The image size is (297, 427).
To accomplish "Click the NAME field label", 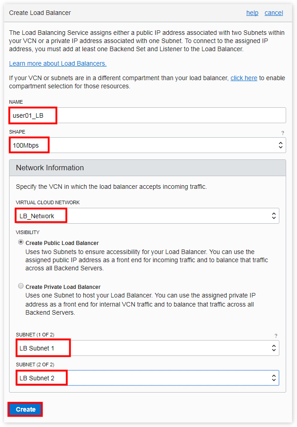I will tap(16, 102).
